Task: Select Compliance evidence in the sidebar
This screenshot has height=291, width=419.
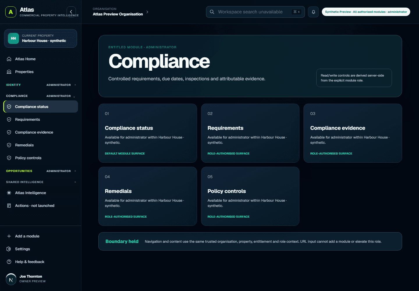Action: [x=40, y=132]
